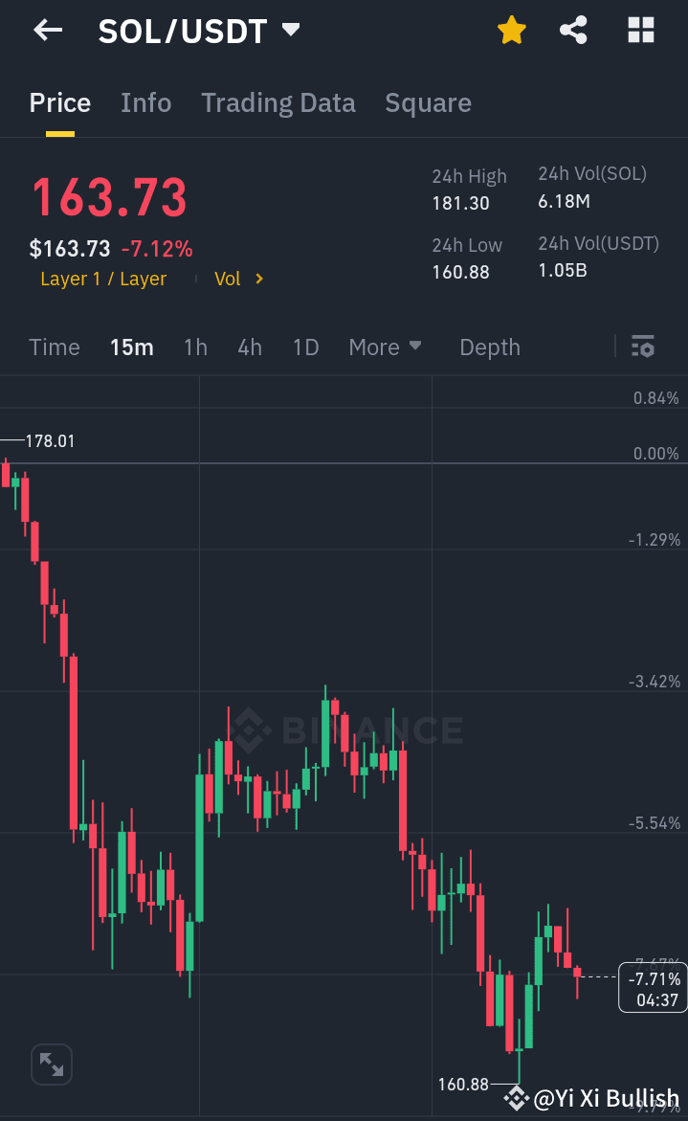Tap the -7.71% price change label on the chart
Screen dimensions: 688x1121
(653, 979)
